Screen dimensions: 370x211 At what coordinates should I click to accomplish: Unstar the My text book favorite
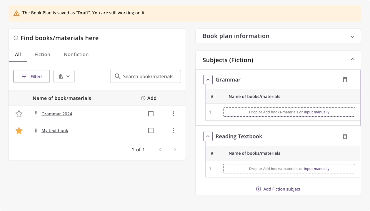[x=19, y=130]
